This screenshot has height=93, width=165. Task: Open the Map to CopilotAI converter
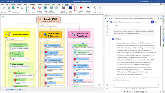point(52,8)
